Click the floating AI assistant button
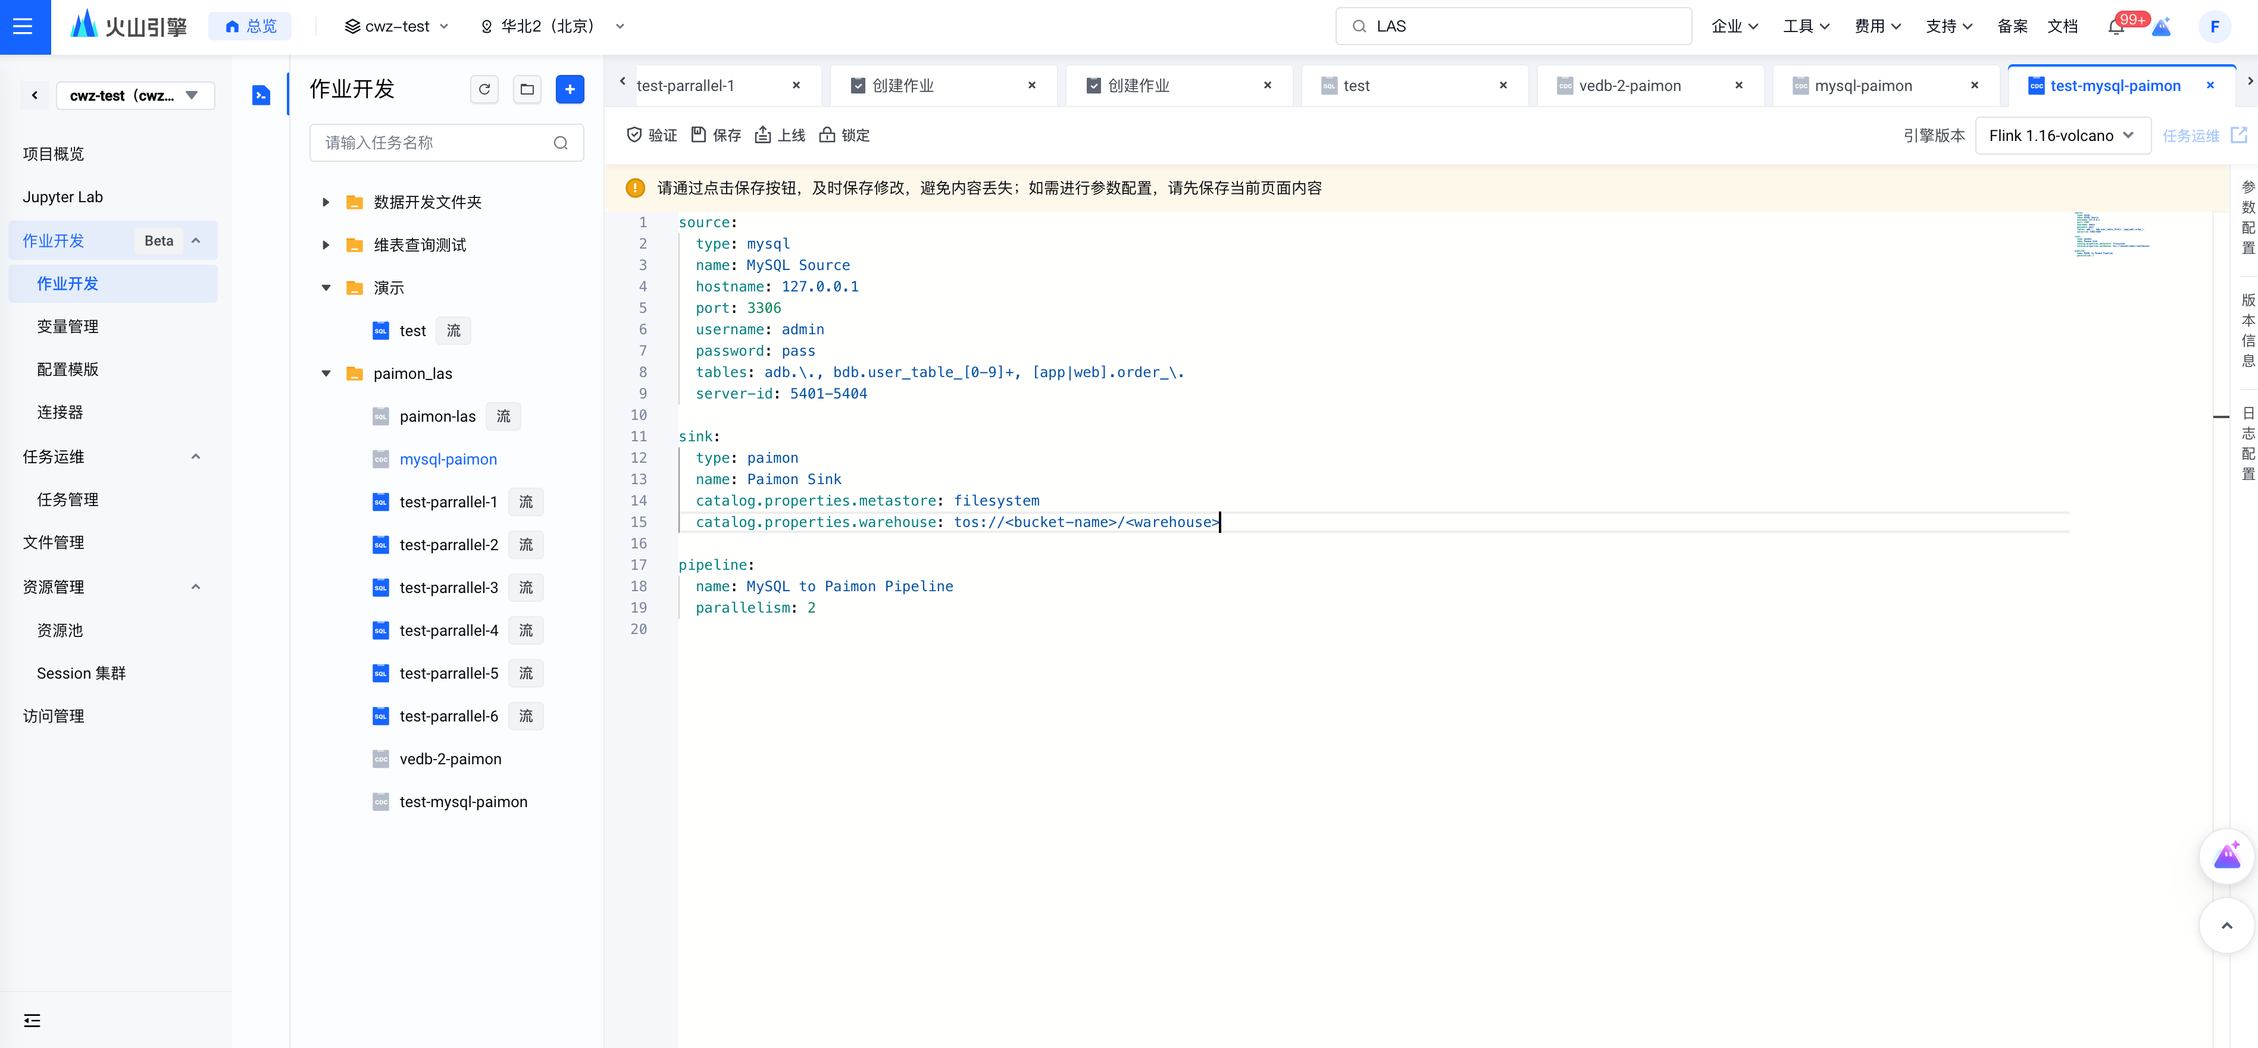2258x1048 pixels. [2226, 856]
